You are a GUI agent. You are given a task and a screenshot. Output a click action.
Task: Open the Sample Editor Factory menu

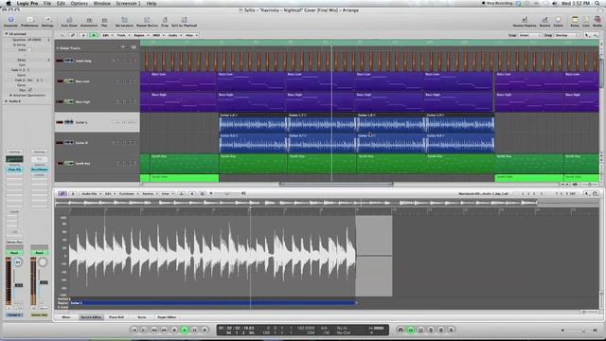[150, 193]
